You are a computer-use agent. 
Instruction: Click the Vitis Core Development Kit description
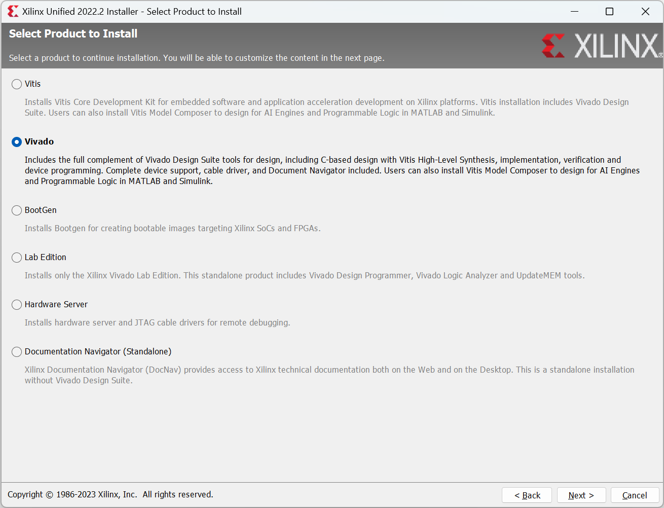[326, 107]
